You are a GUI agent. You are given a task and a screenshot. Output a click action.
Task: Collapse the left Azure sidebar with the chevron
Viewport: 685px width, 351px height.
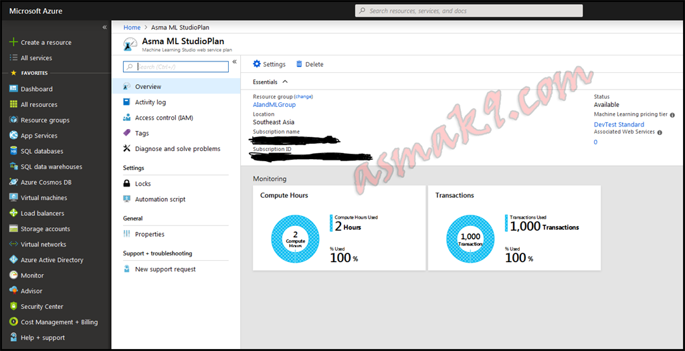[104, 27]
